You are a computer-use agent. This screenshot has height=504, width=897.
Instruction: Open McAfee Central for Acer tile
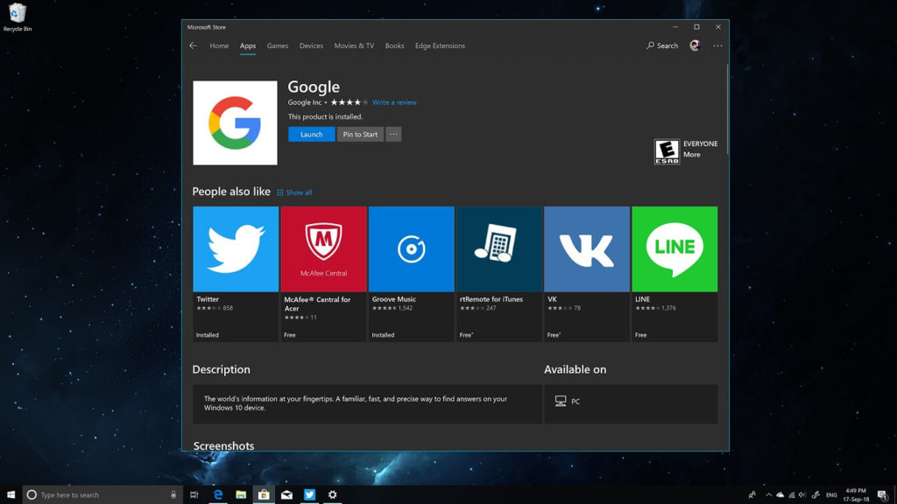[323, 248]
